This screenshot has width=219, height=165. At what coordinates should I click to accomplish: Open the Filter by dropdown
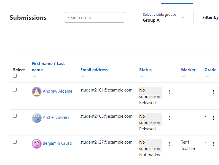point(211,17)
